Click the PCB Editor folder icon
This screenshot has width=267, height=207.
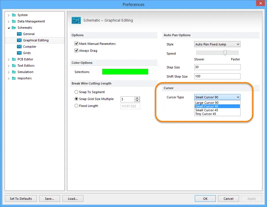[14, 59]
